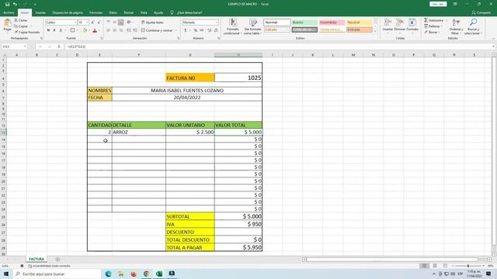Switch to Page Layout view in the status bar
Screen dimensions: 497x279
(x=435, y=266)
